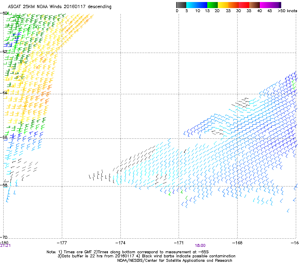Screen dimensions: 299x263
Task: Click the note 'Times are GMT' line
Action: 128,252
